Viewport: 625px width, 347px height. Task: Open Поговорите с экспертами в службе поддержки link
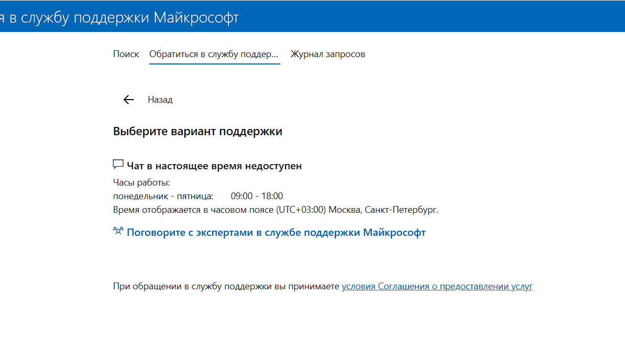point(276,233)
